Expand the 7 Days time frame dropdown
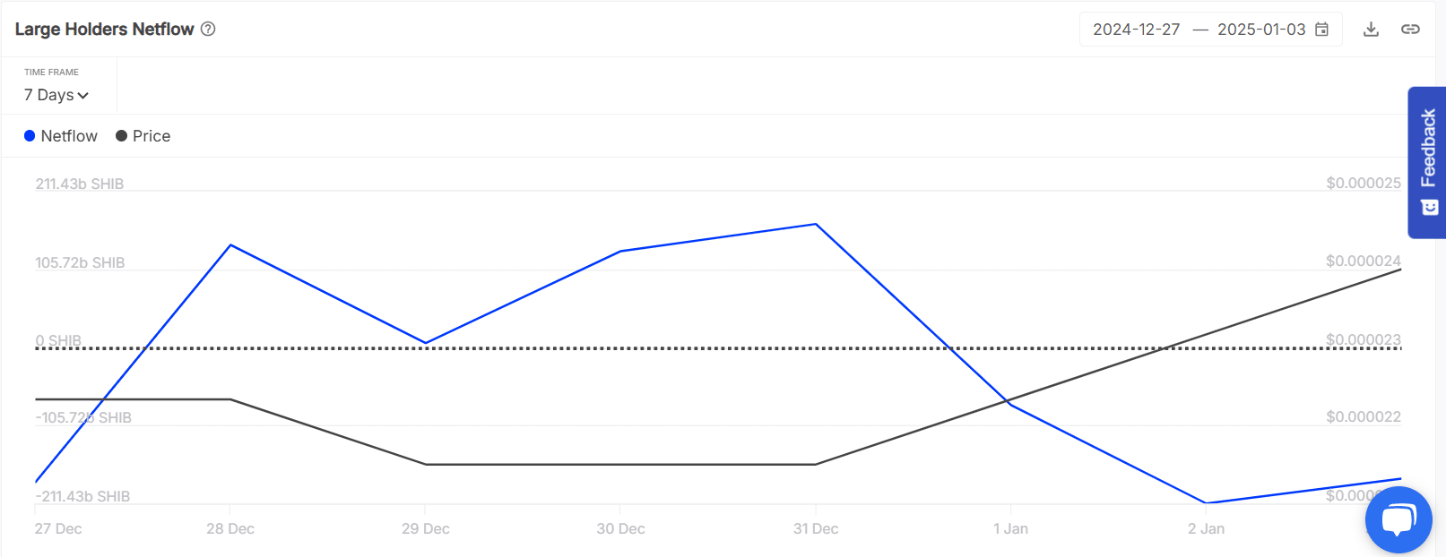The height and width of the screenshot is (557, 1446). pos(56,95)
